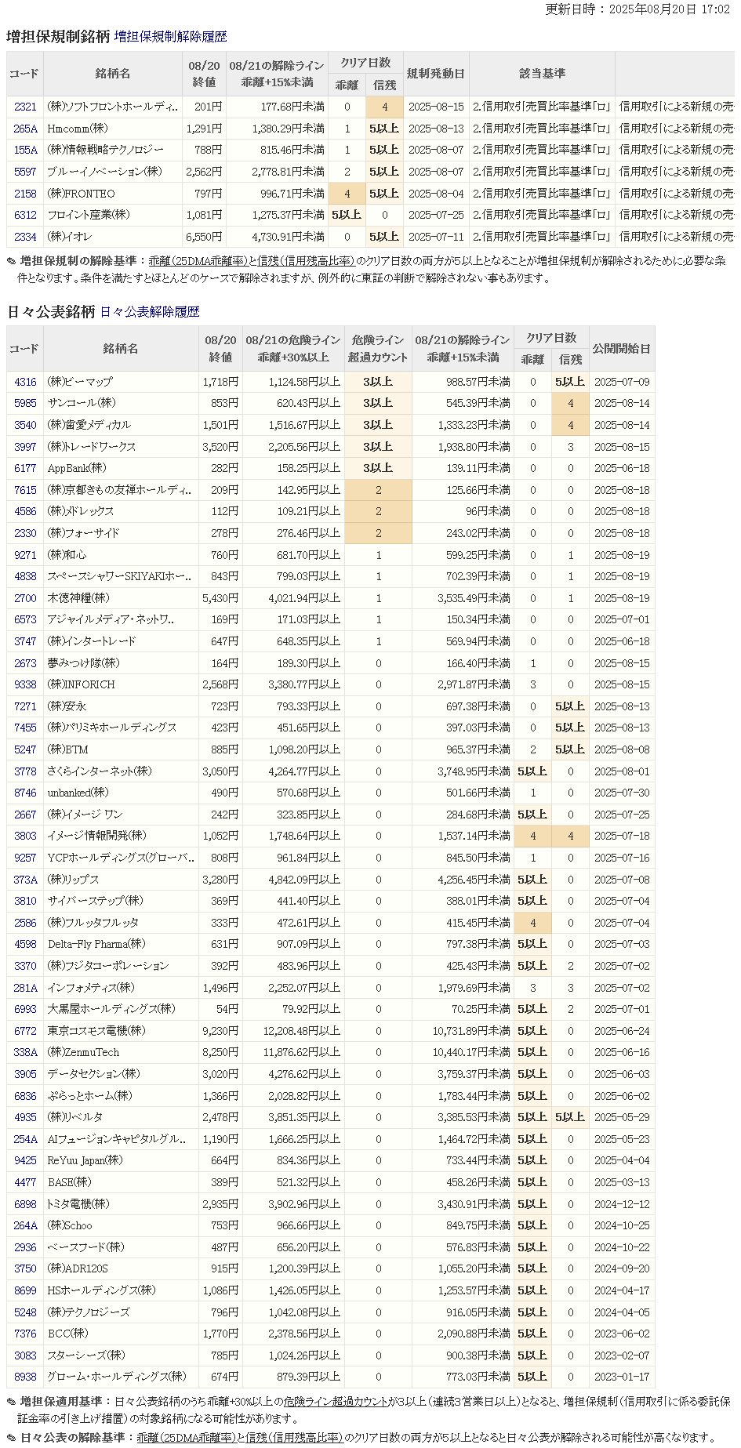Click Delta-Fly Pharma(株) name cell
The image size is (741, 1448).
click(120, 944)
